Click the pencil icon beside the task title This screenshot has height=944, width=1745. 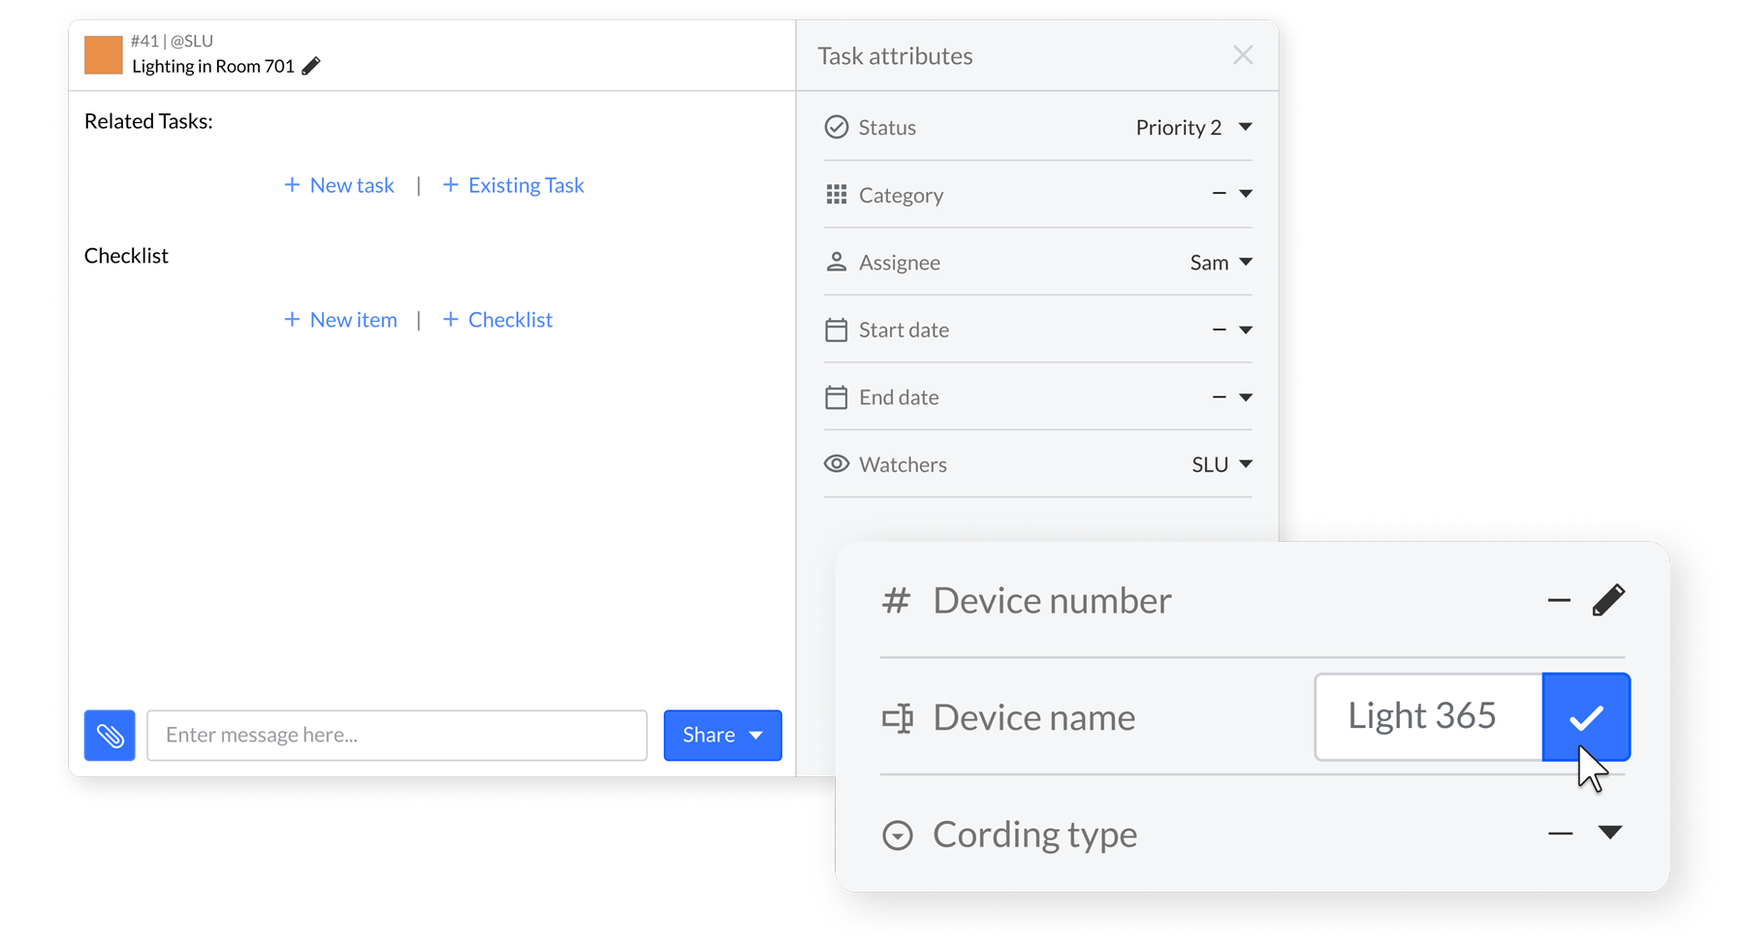pyautogui.click(x=311, y=66)
